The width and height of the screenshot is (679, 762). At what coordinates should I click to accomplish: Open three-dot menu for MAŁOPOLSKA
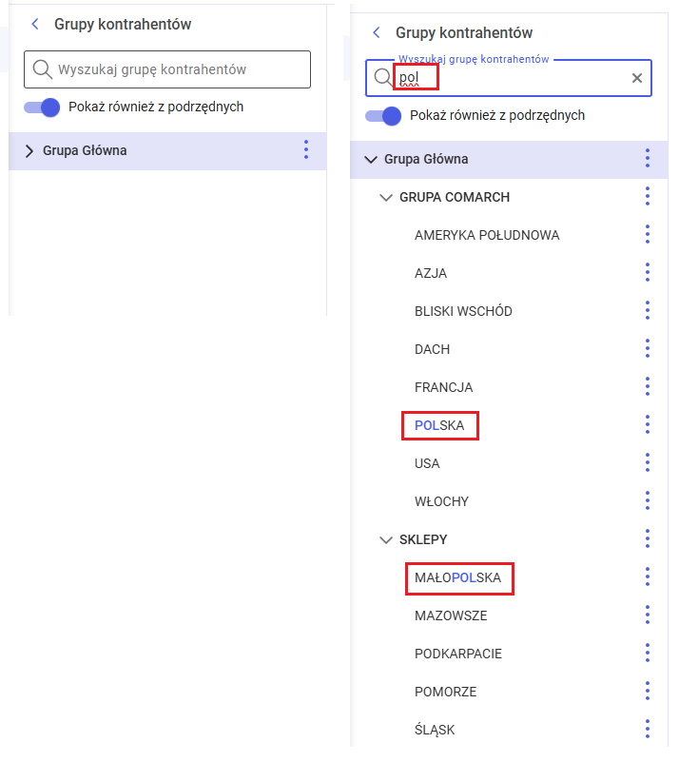pyautogui.click(x=648, y=576)
